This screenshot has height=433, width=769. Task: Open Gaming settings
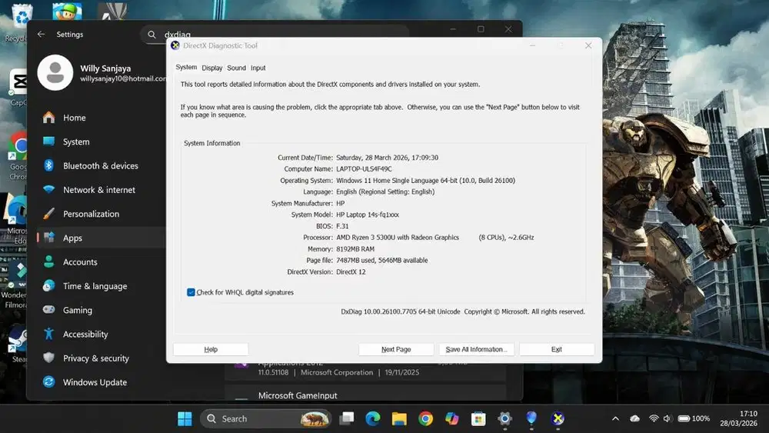pos(101,310)
